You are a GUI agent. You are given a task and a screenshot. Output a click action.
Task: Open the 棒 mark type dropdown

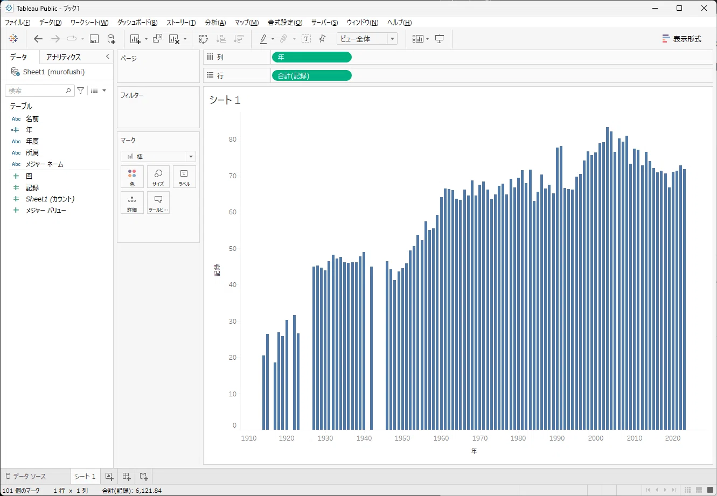[158, 156]
